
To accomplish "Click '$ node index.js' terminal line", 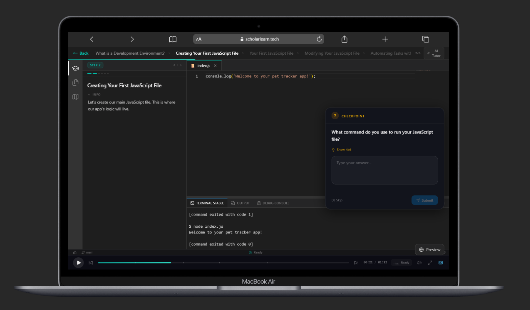I will pos(206,226).
